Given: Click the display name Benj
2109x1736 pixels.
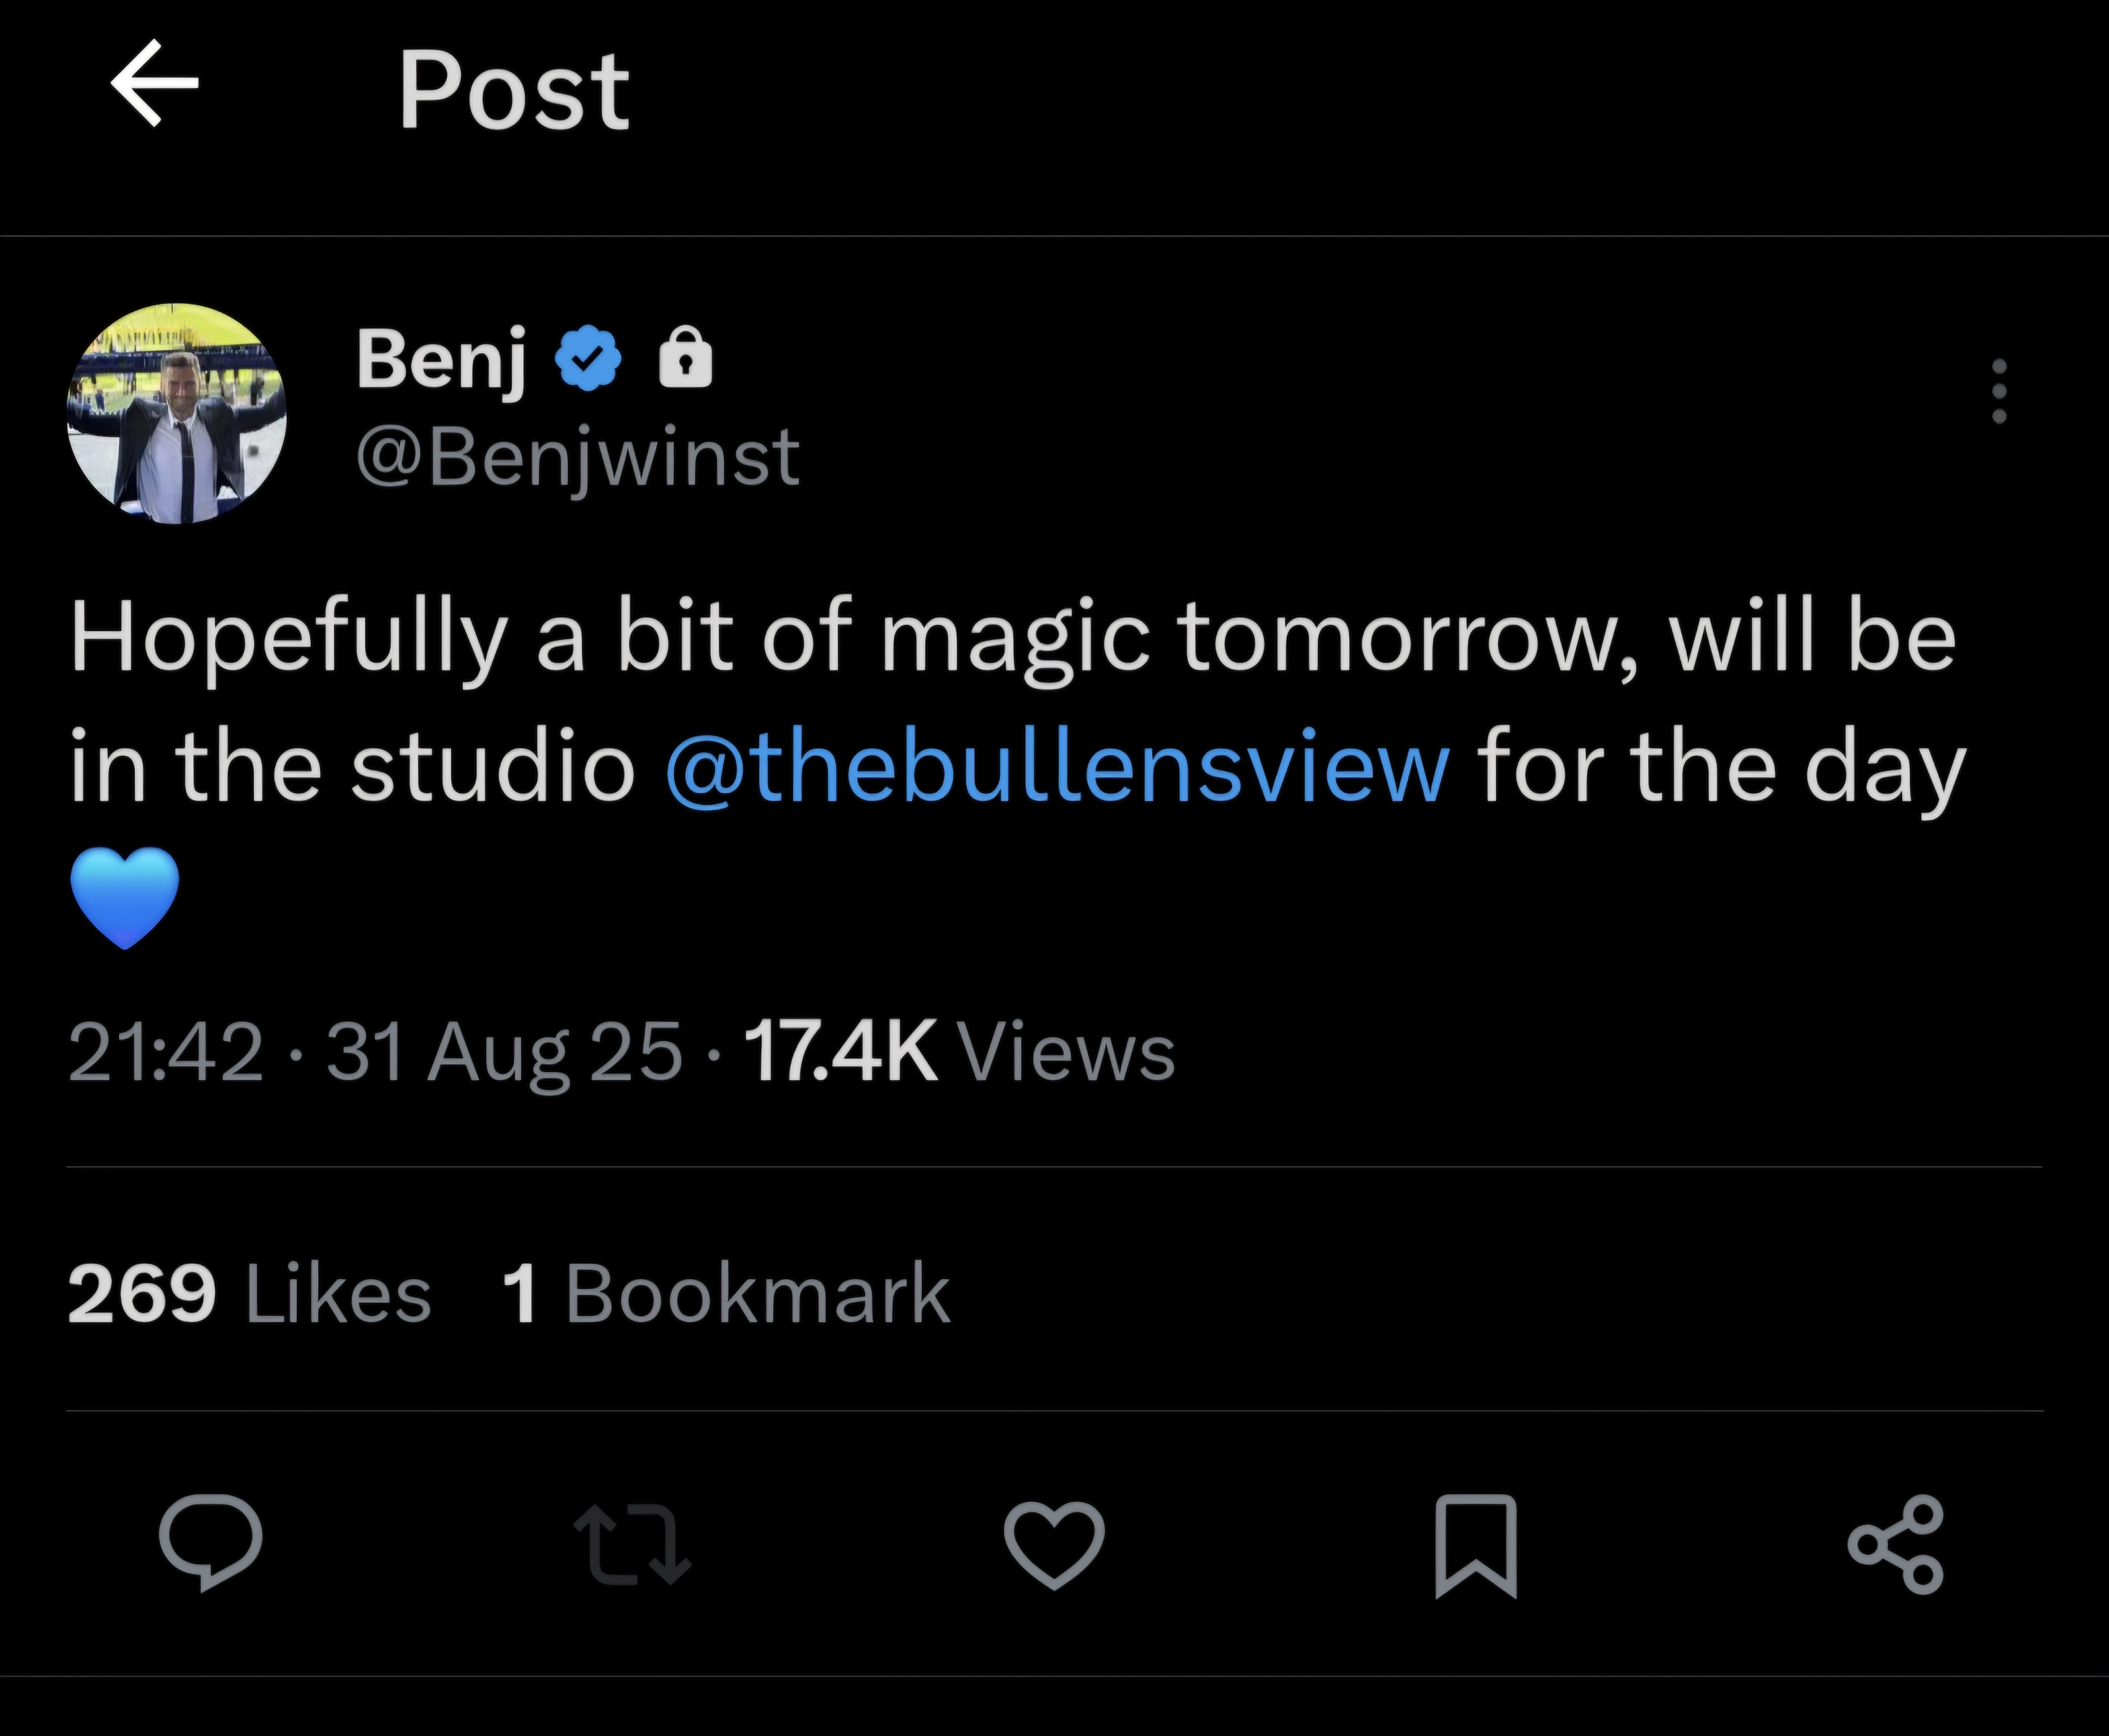Looking at the screenshot, I should 441,359.
